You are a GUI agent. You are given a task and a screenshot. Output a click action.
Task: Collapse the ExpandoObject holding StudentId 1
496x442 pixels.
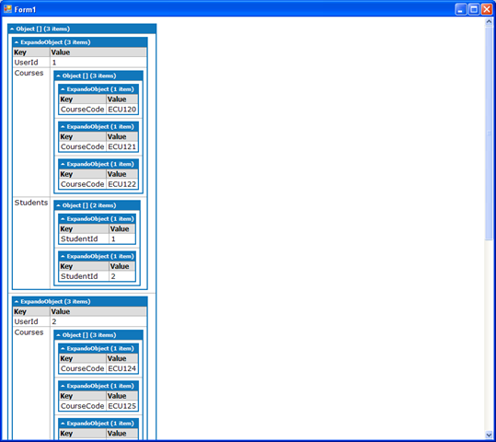98,219
